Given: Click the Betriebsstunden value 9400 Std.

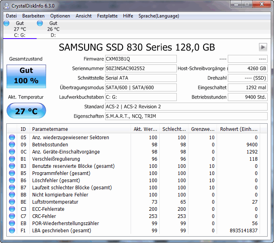Looking at the screenshot, I should (248, 97).
